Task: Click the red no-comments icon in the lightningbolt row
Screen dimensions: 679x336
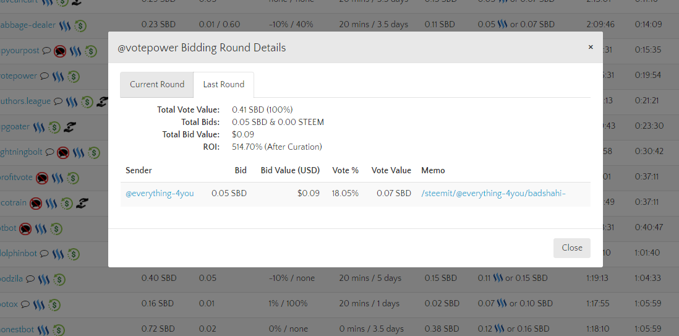Action: (63, 153)
